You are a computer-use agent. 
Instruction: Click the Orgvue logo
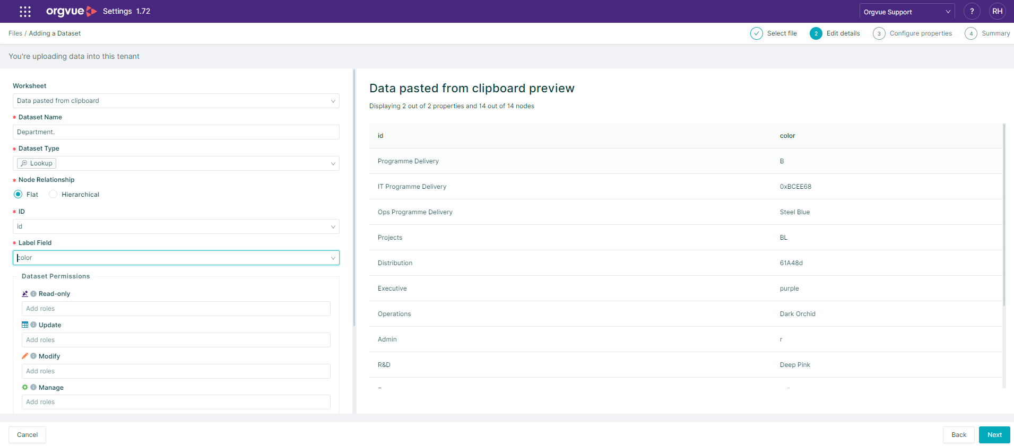click(x=71, y=11)
